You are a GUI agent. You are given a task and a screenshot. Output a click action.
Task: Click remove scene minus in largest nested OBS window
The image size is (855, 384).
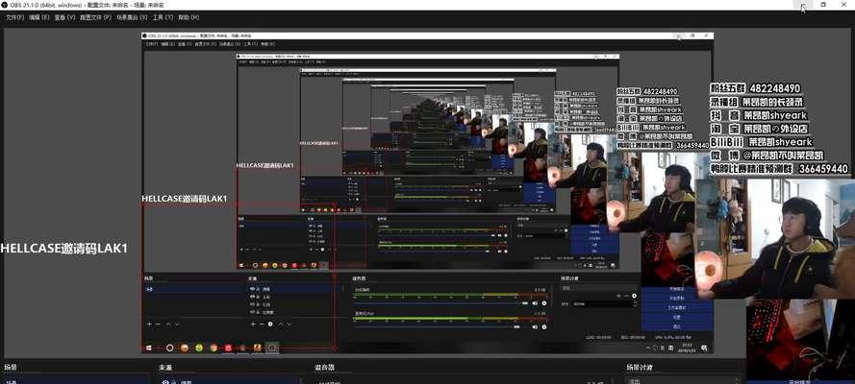158,324
